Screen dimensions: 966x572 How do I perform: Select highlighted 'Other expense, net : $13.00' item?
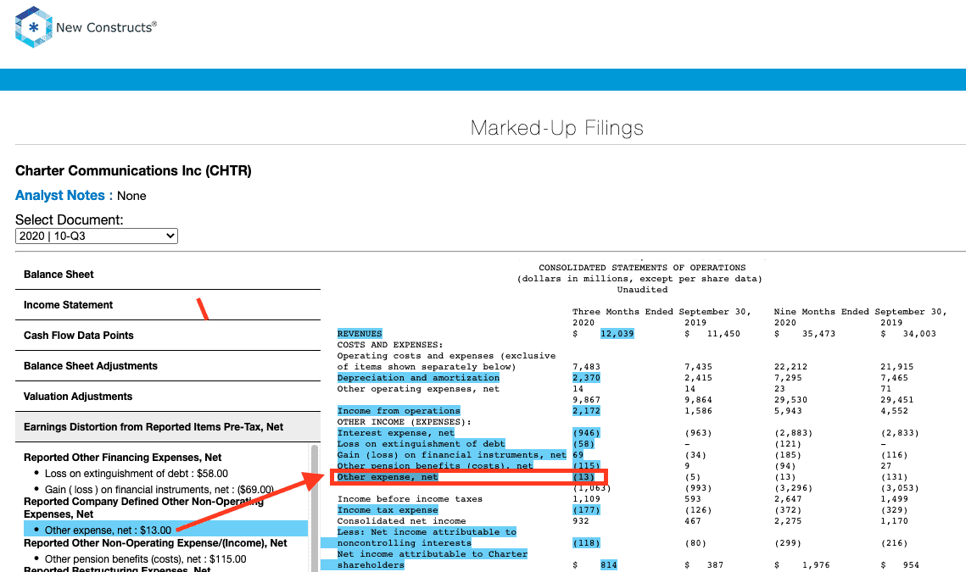coord(165,530)
